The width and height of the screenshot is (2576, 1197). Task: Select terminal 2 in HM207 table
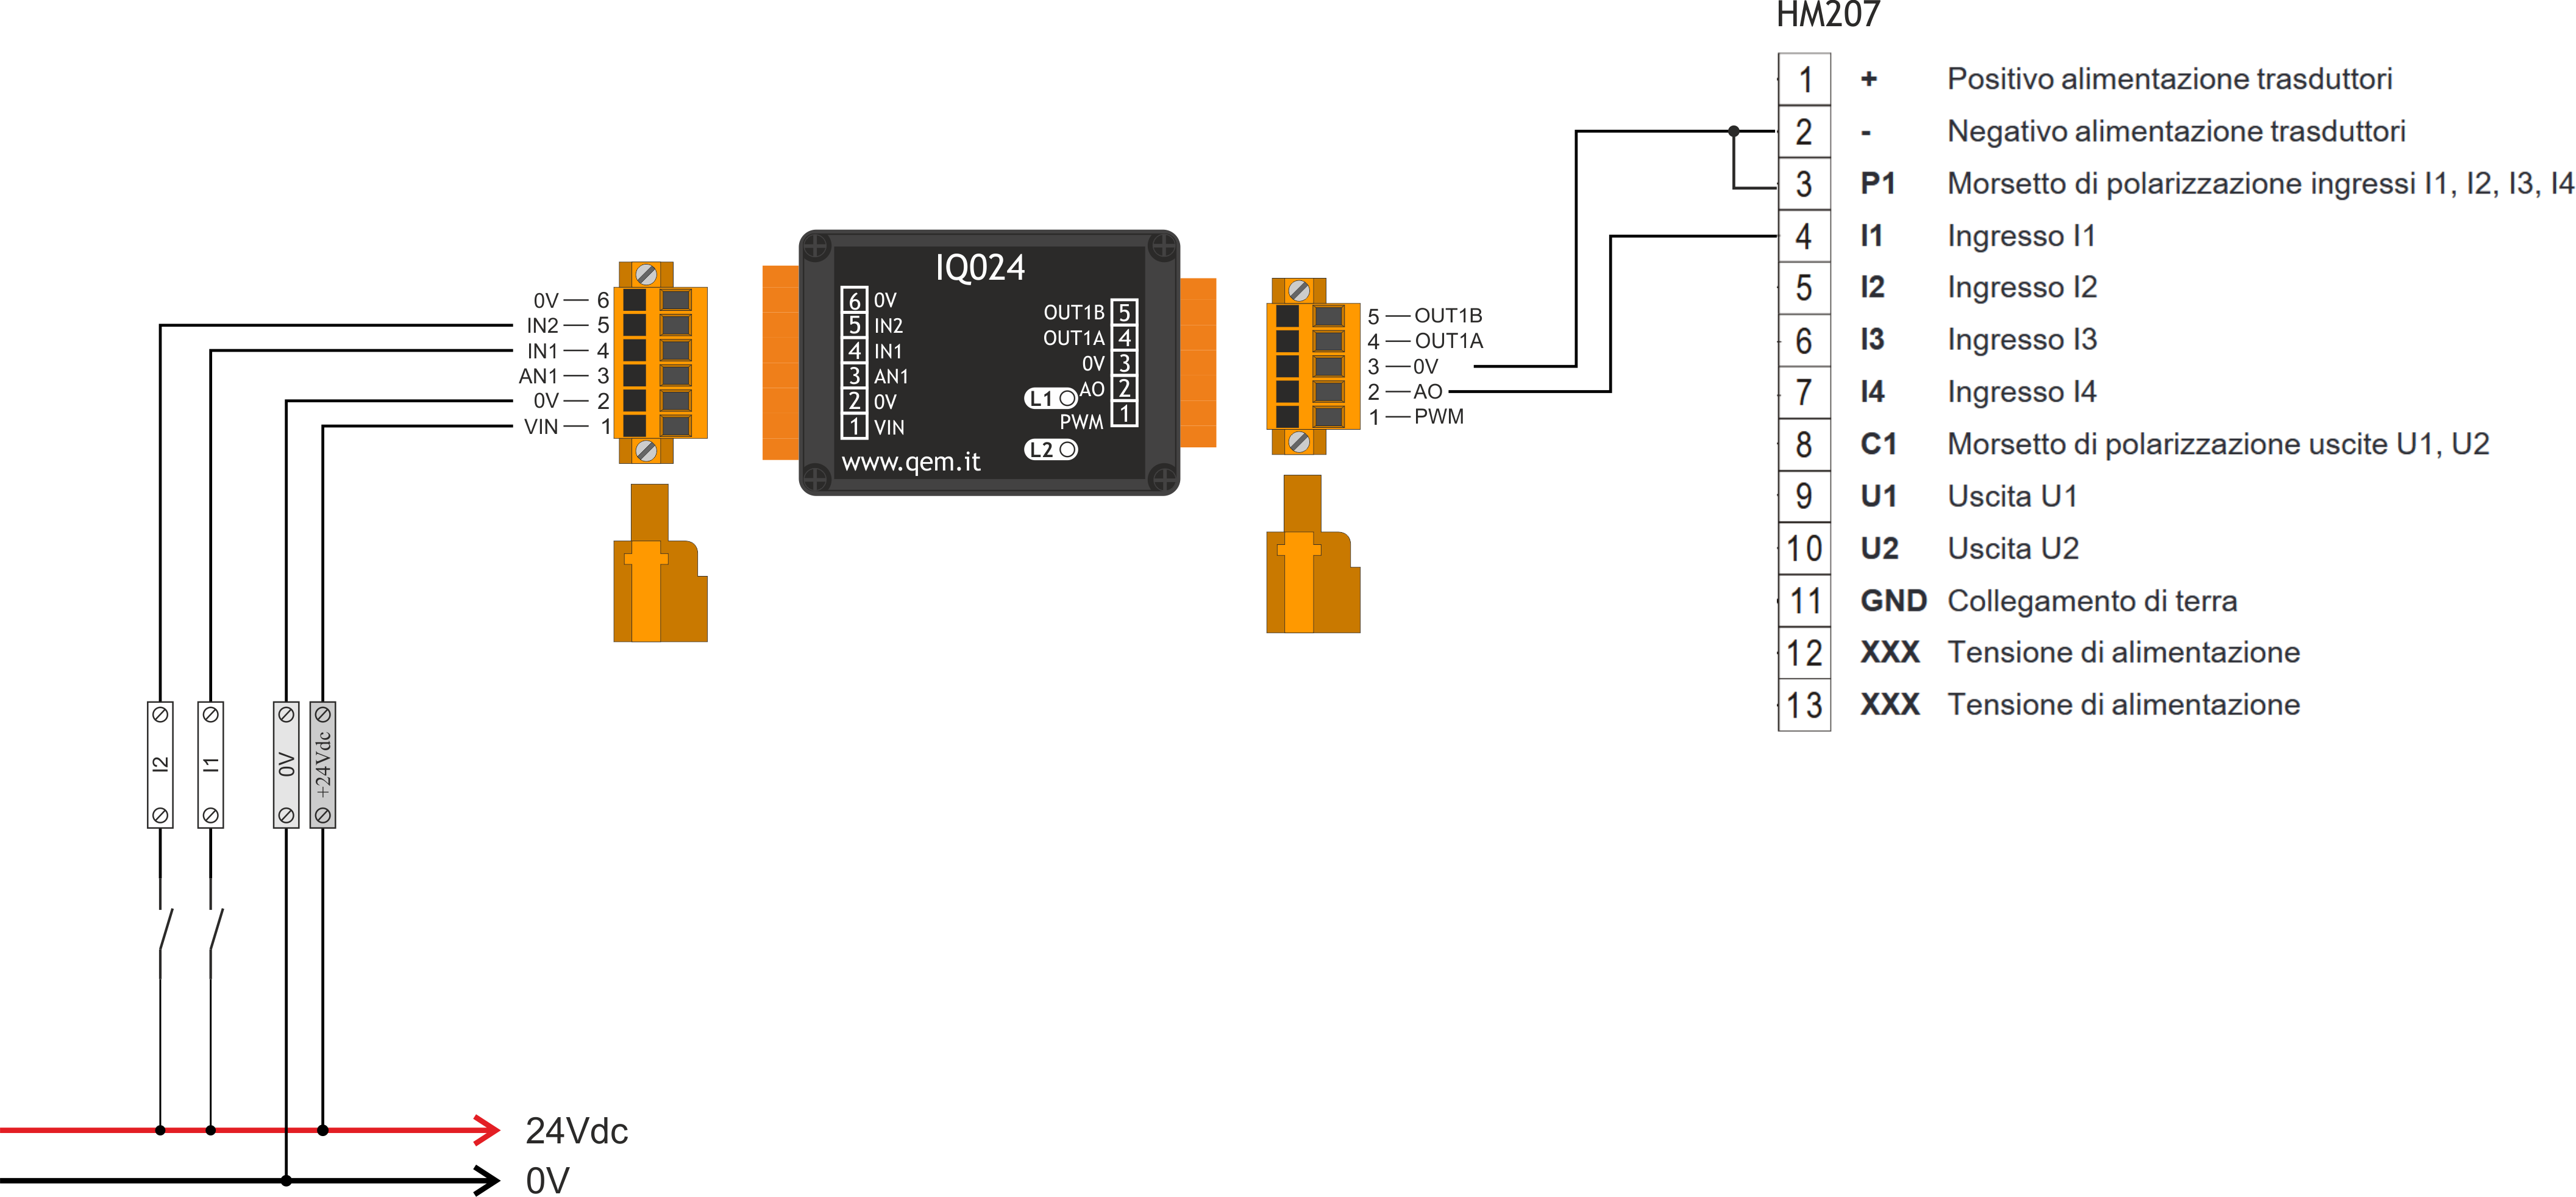pyautogui.click(x=1804, y=132)
